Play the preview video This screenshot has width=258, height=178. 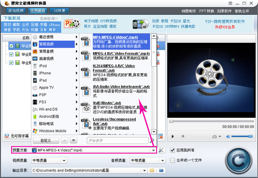point(172,136)
